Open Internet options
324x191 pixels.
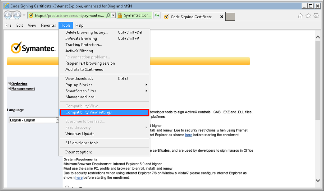[x=104, y=152]
